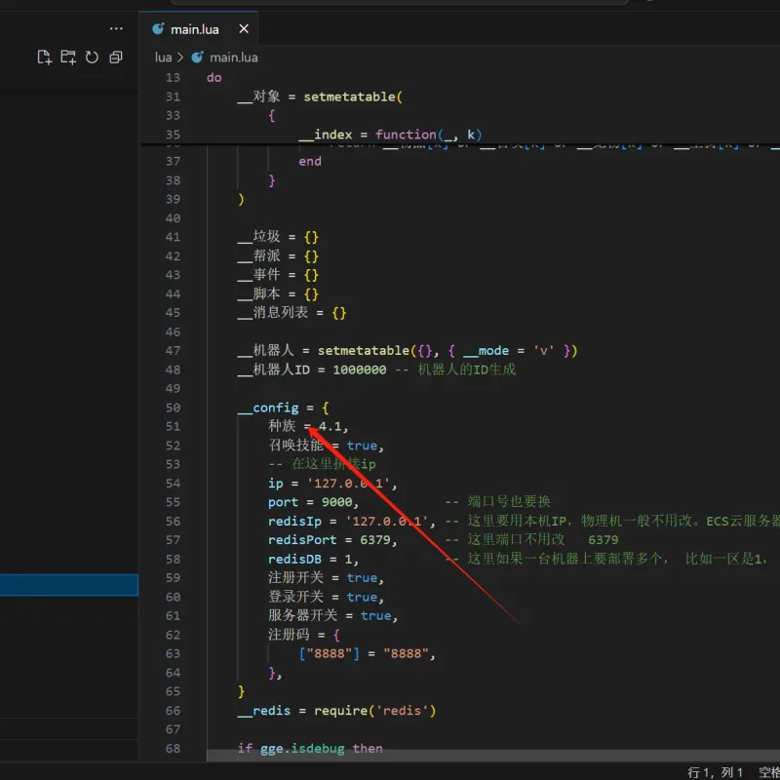Click line number 62 beside 注册码
The width and height of the screenshot is (780, 780).
pos(174,636)
